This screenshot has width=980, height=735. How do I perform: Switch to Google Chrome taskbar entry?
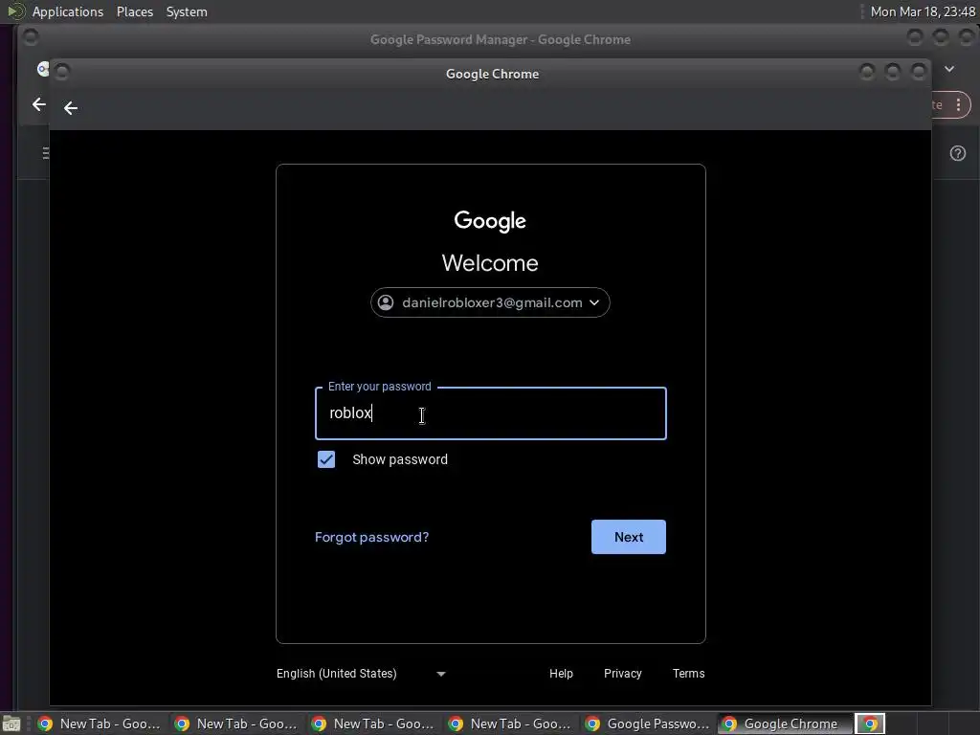784,724
